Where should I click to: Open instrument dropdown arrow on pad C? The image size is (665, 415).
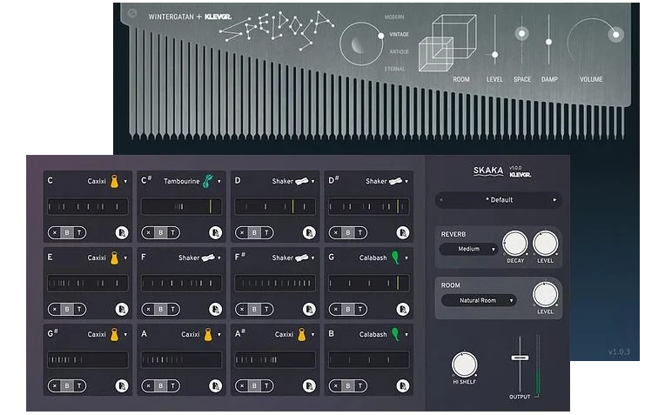coord(125,182)
